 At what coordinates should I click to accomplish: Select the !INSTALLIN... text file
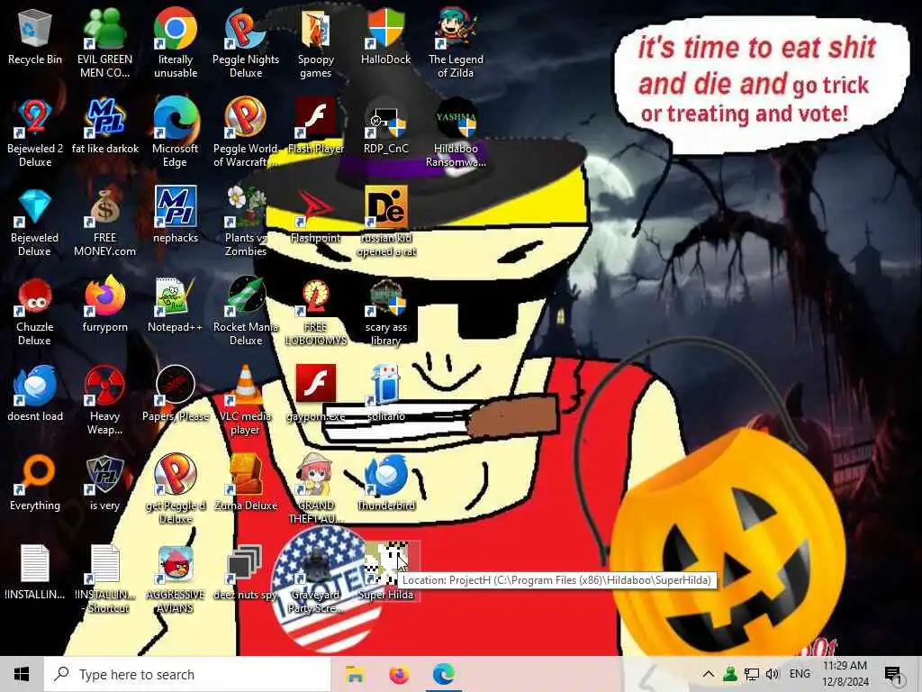click(x=35, y=572)
